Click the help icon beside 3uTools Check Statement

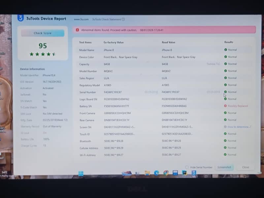click(123, 19)
